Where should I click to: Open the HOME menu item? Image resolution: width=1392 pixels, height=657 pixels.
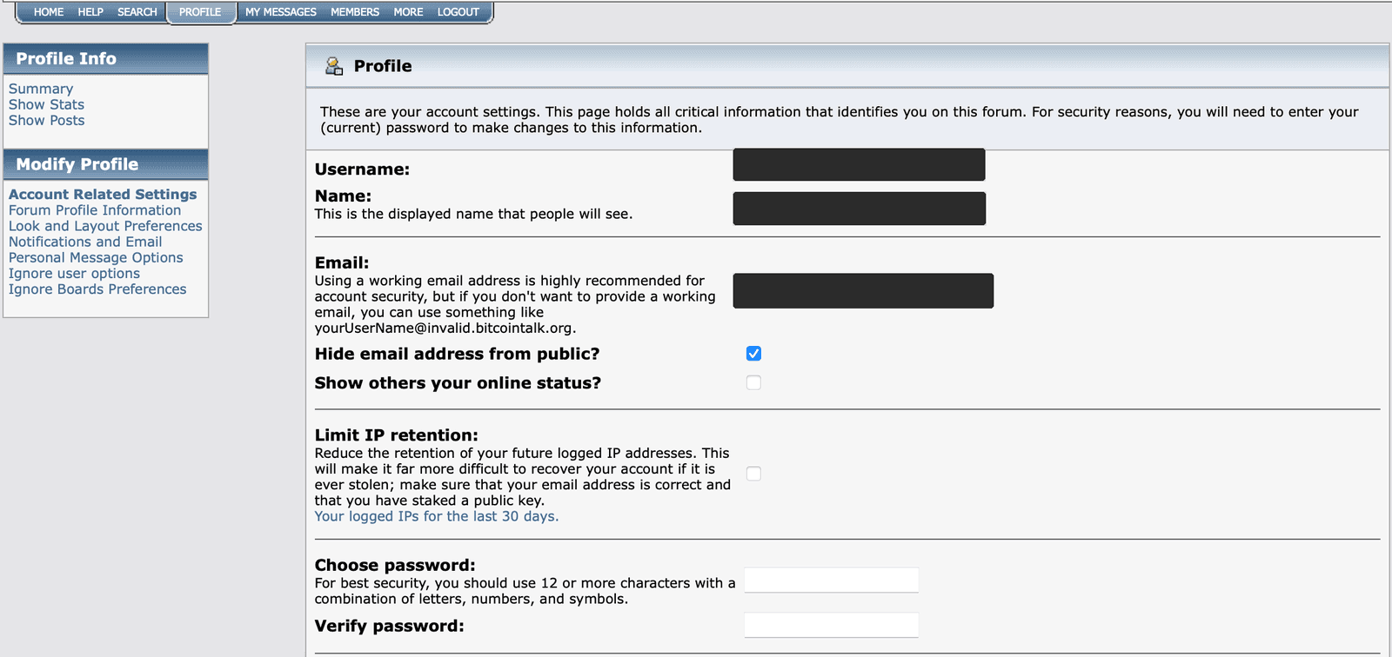[49, 12]
